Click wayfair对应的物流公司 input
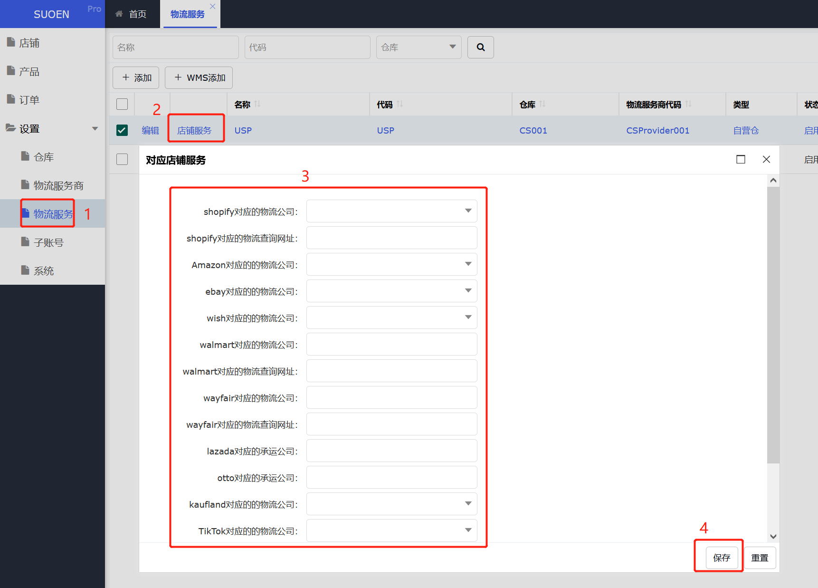The image size is (818, 588). coord(391,397)
